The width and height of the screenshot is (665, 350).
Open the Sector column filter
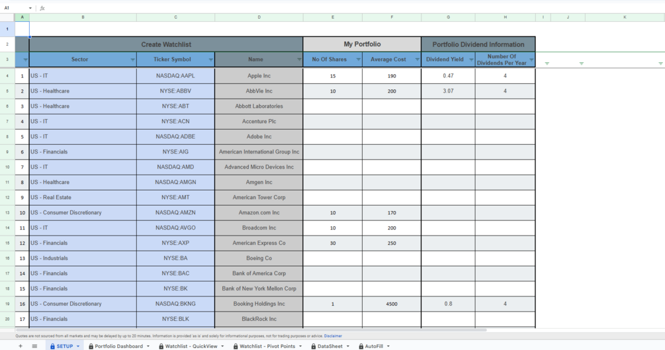coord(132,60)
